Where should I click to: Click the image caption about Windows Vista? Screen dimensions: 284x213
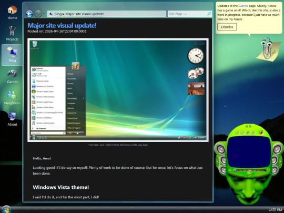point(118,145)
